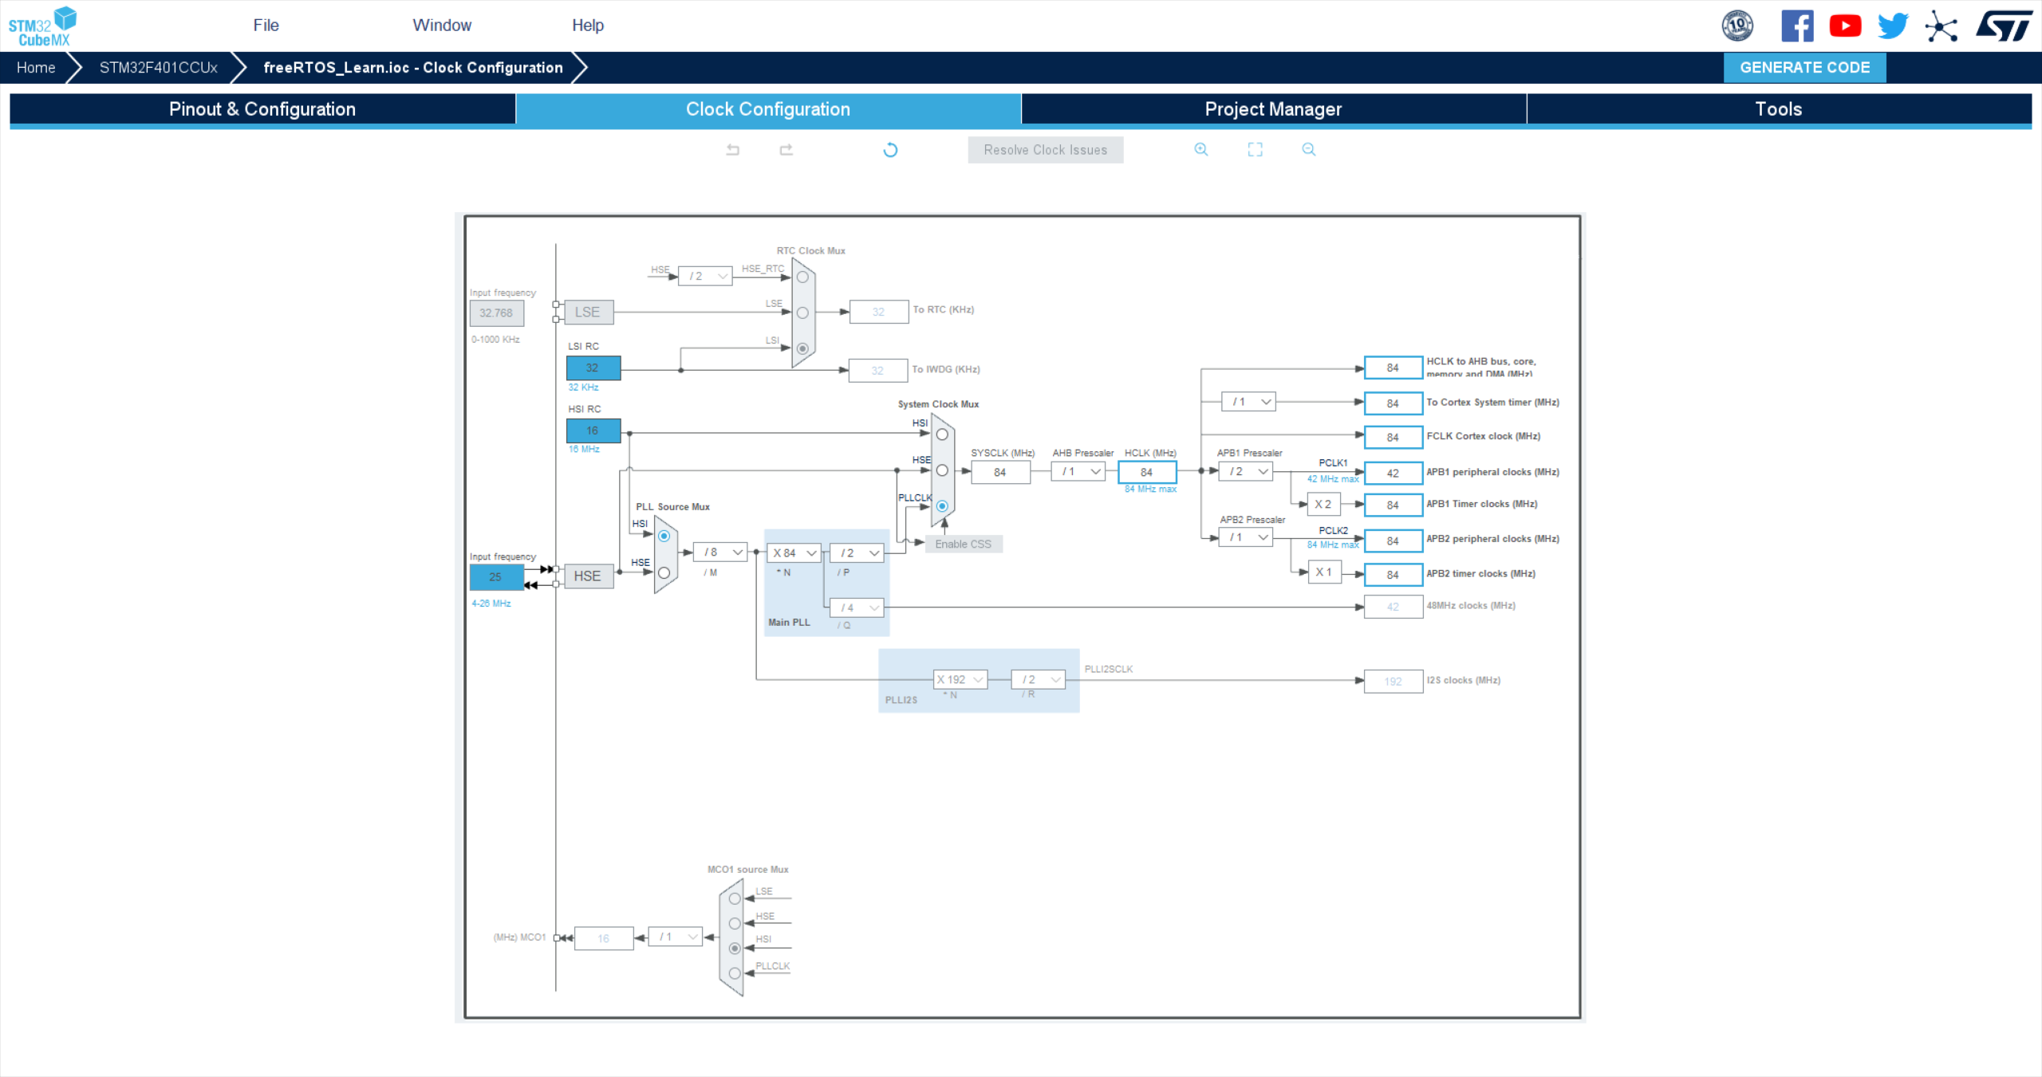Click the SYSCLK (MHz) value box
The image size is (2042, 1077).
click(x=1000, y=473)
